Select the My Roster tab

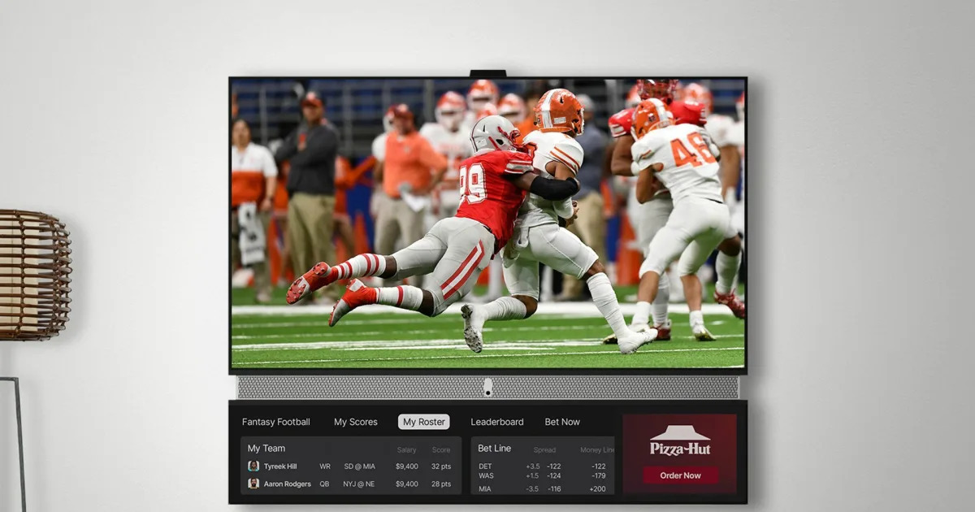(423, 422)
